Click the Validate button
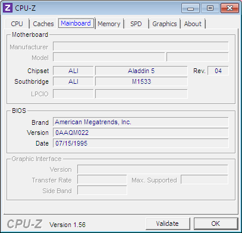Screen dimensions: 242x233 (x=168, y=223)
